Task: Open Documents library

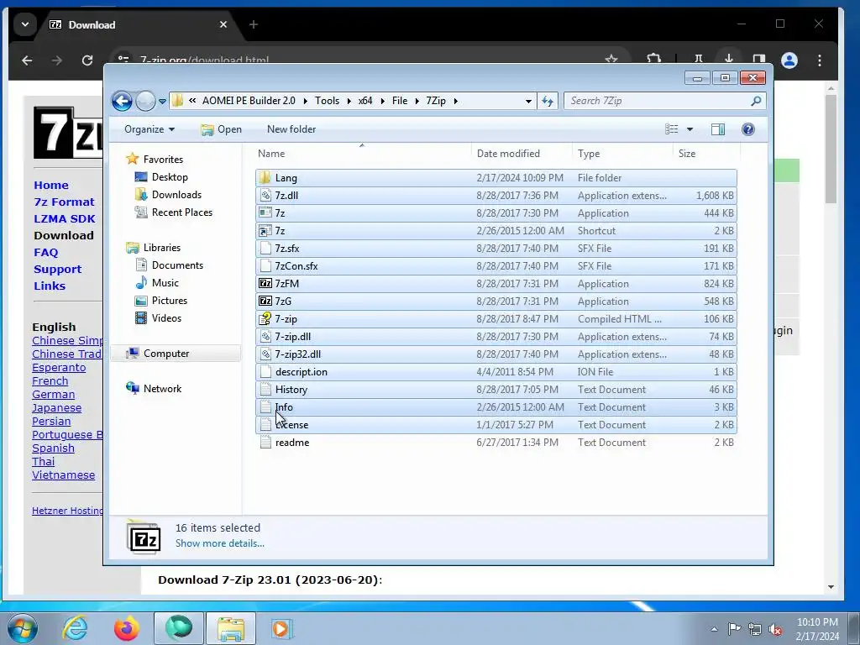Action: (177, 265)
